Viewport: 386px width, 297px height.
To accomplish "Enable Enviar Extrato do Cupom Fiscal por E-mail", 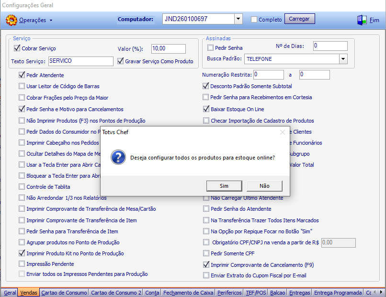I will coord(206,275).
